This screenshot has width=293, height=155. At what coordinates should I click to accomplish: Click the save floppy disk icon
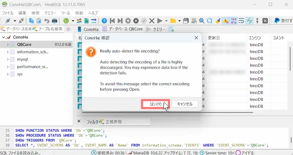(x=186, y=21)
